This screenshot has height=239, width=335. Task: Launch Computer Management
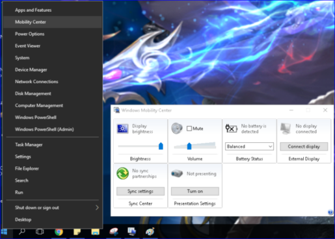(52, 105)
